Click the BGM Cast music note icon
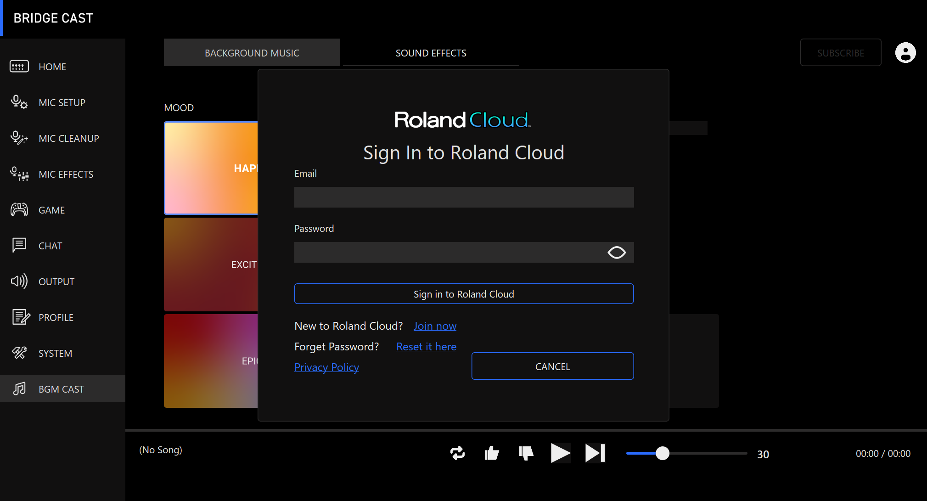This screenshot has height=501, width=927. 19,388
